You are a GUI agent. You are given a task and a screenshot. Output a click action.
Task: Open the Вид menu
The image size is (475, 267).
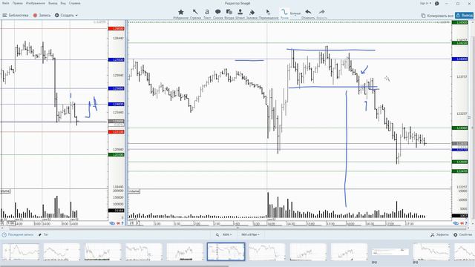click(x=63, y=3)
